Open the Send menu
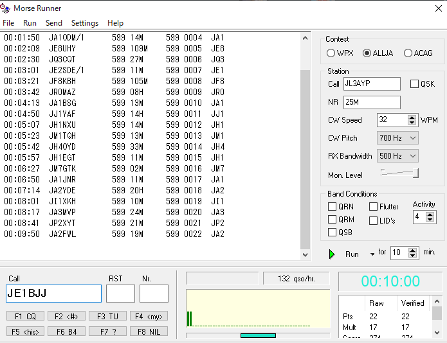 (x=54, y=23)
